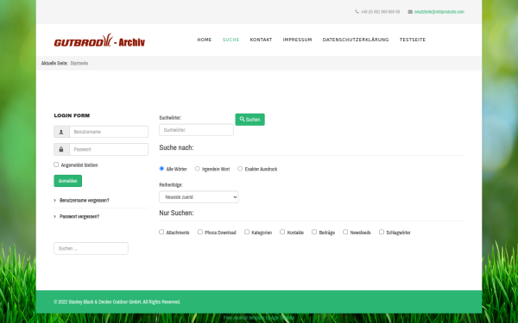Click the Suche nach heading
Viewport: 518px width, 323px height.
coord(176,147)
